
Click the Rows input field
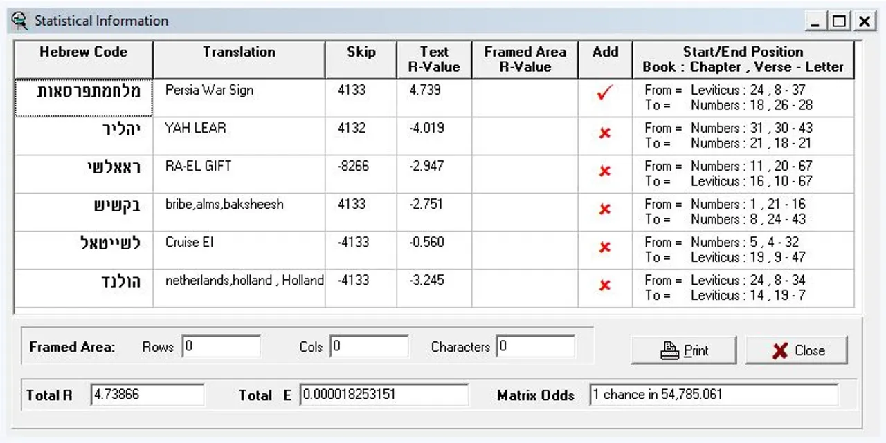click(x=221, y=347)
